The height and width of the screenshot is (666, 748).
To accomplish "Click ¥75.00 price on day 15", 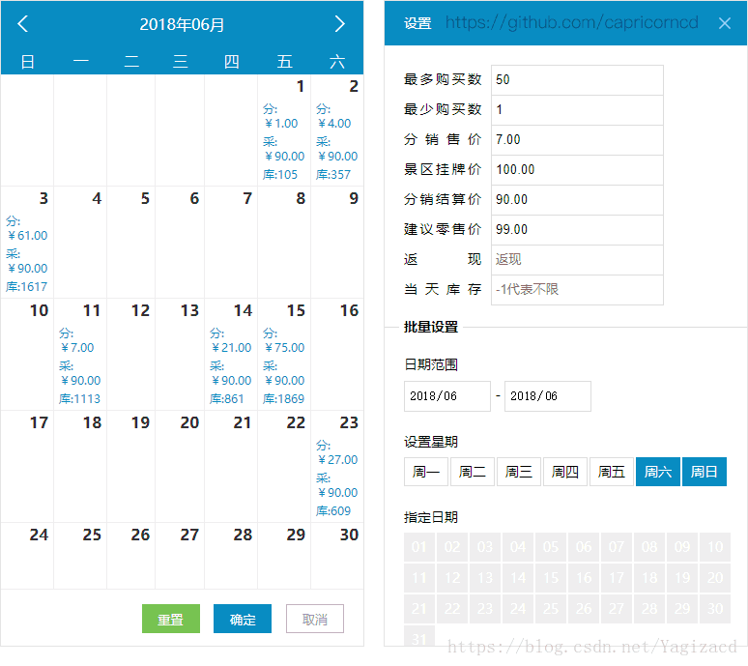I will 284,347.
